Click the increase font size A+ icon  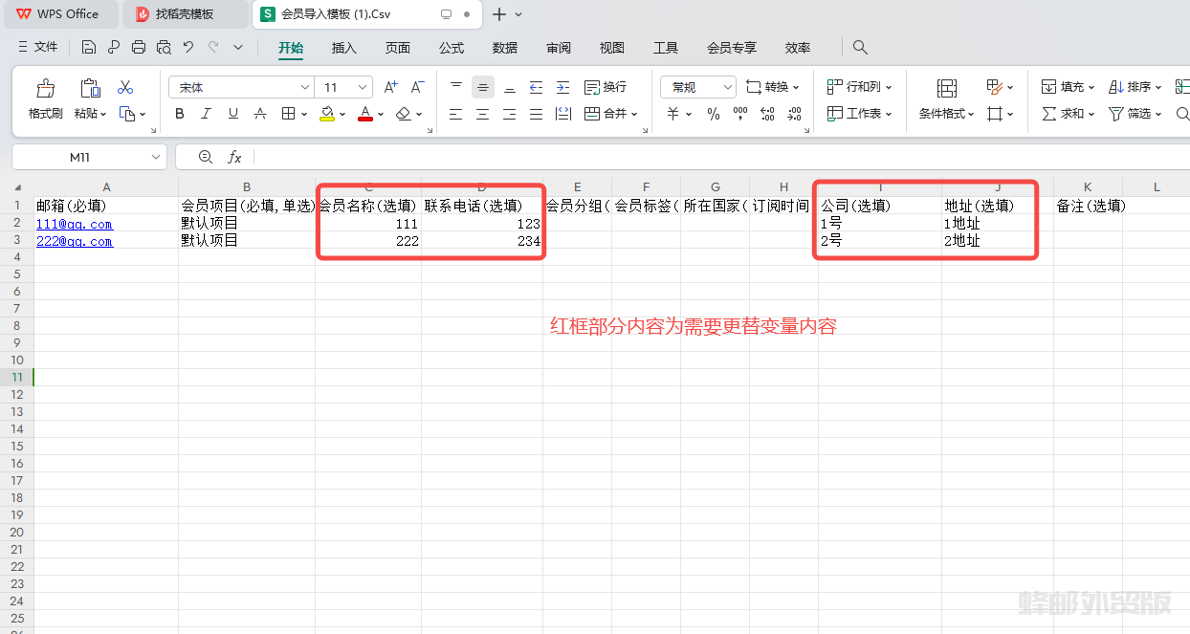(390, 87)
